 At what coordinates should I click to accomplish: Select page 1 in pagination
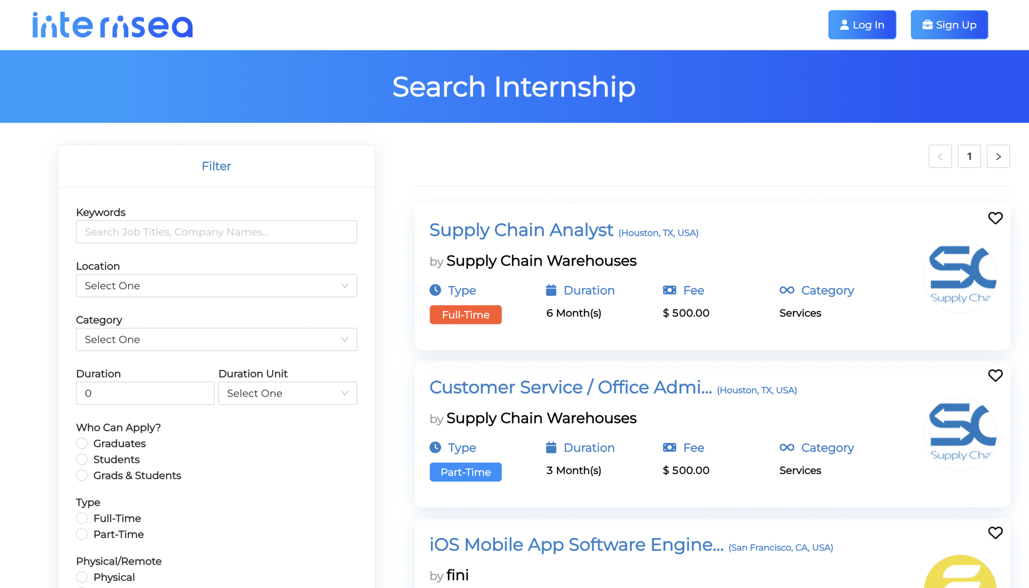tap(969, 156)
